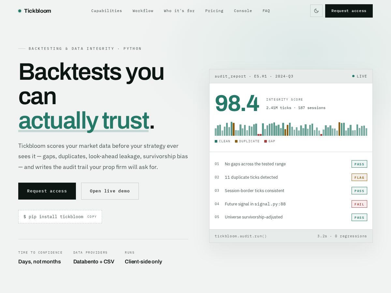The width and height of the screenshot is (391, 293).
Task: Click the INTEGRITY SCORE label
Action: [x=284, y=100]
